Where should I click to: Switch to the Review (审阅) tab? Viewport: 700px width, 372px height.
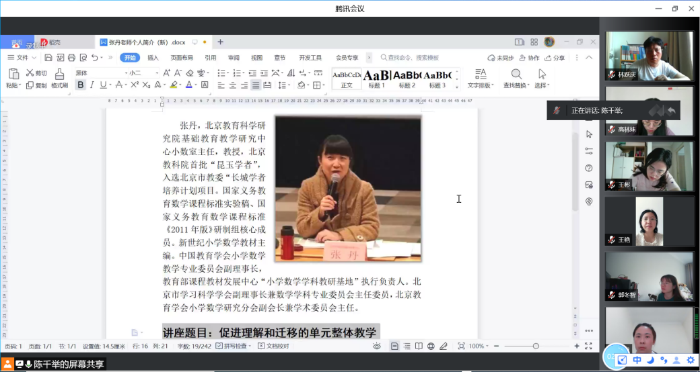(234, 58)
